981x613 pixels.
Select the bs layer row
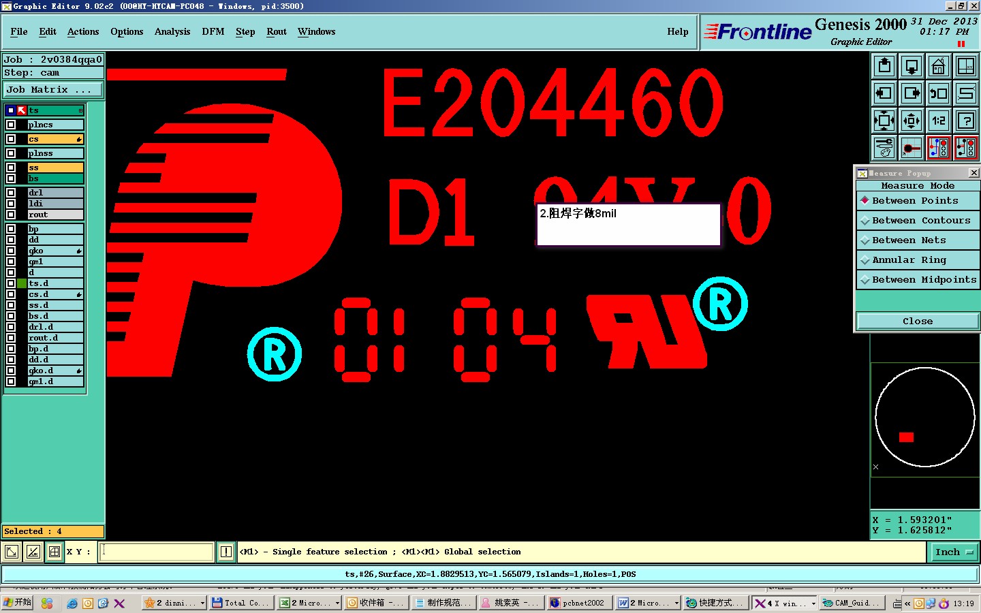pos(56,178)
